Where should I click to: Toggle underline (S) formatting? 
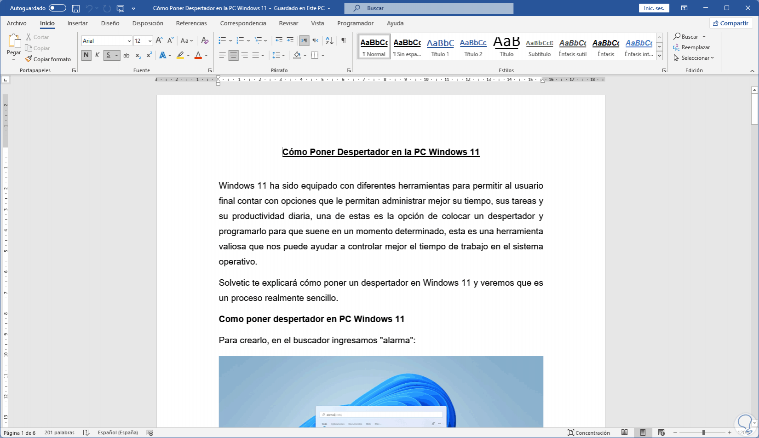click(x=109, y=55)
